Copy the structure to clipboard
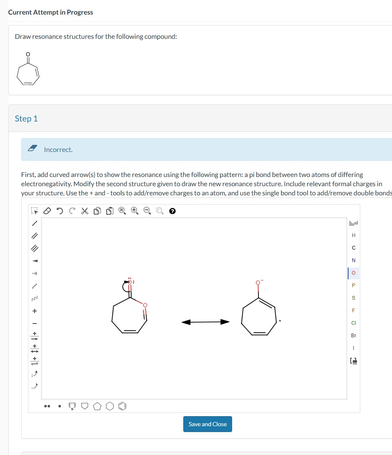The width and height of the screenshot is (392, 455). tap(97, 211)
